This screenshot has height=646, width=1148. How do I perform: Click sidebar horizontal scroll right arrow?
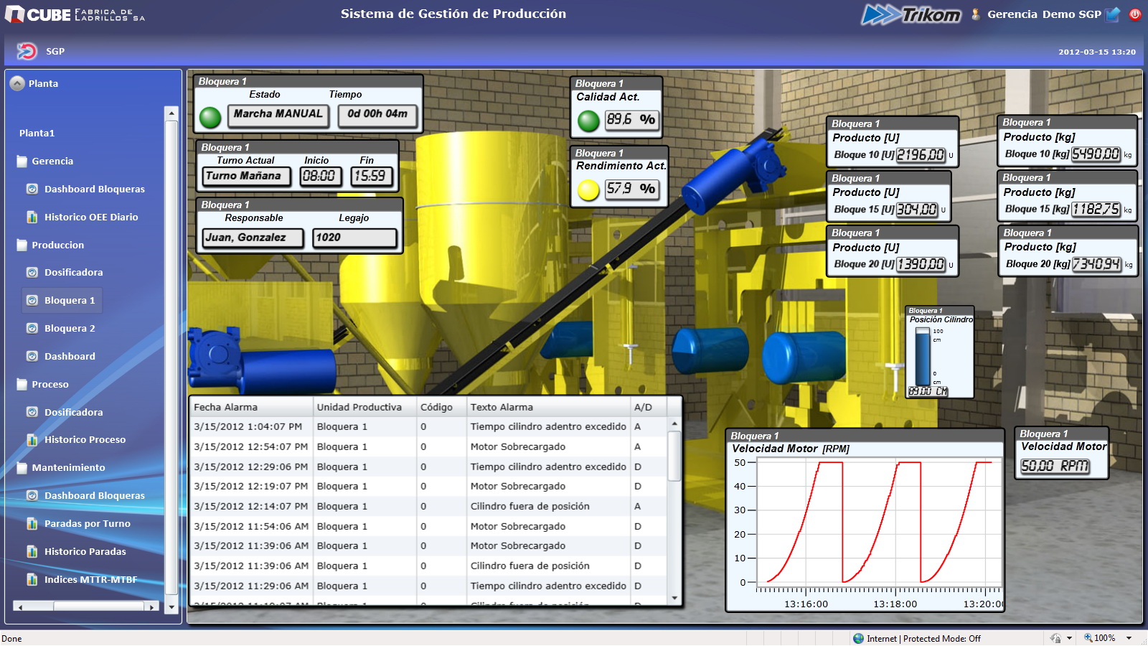tap(151, 607)
